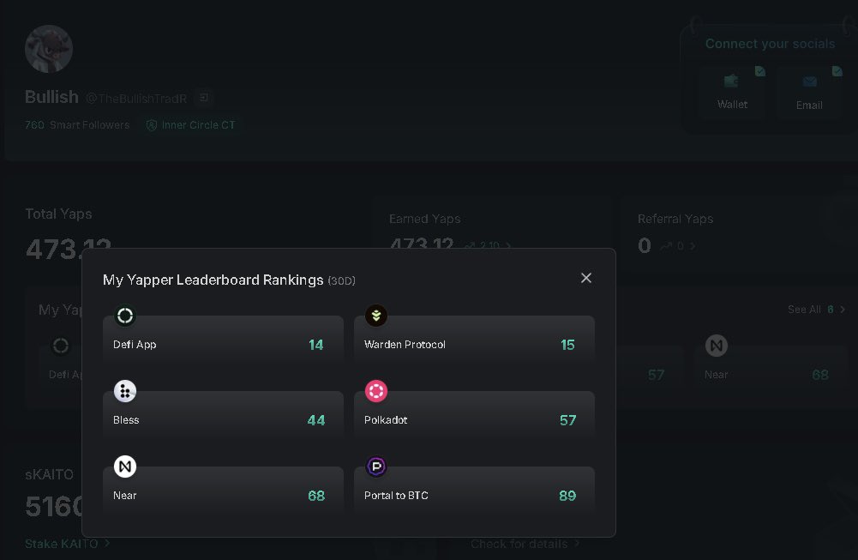This screenshot has height=560, width=858.
Task: Click the Email envelope icon
Action: click(810, 81)
